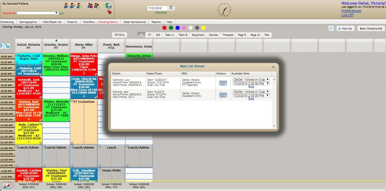Switch to the Team A tab
The width and height of the screenshot is (386, 191).
(x=169, y=35)
